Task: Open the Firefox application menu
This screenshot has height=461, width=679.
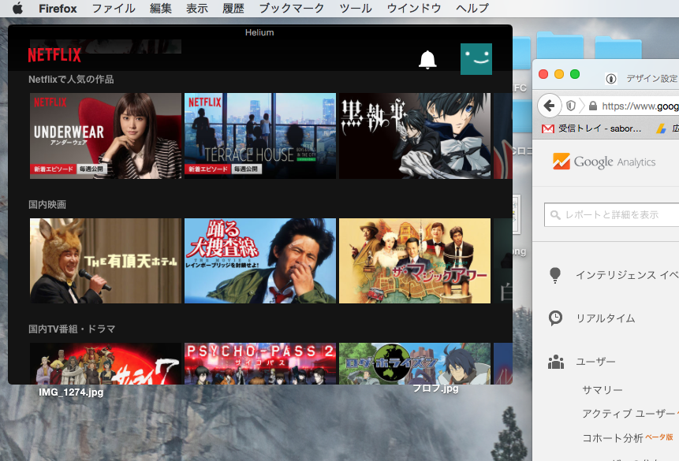Action: [x=58, y=8]
